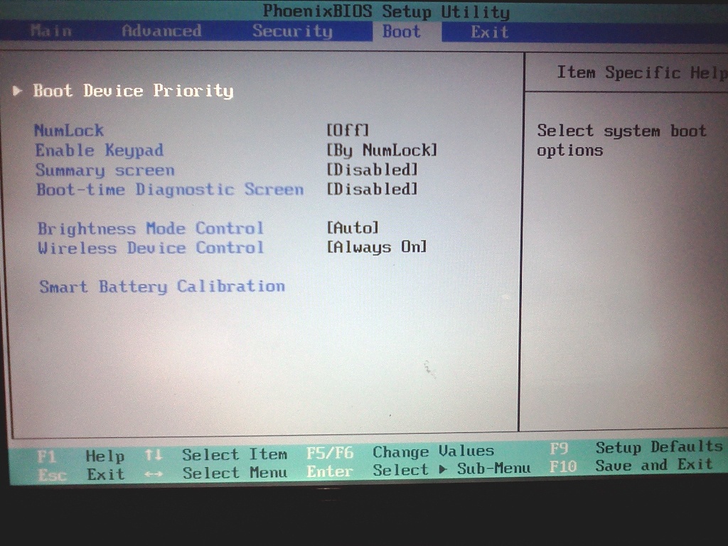The height and width of the screenshot is (546, 728).
Task: Select Boot-time Diagnostic Screen setting
Action: (170, 189)
